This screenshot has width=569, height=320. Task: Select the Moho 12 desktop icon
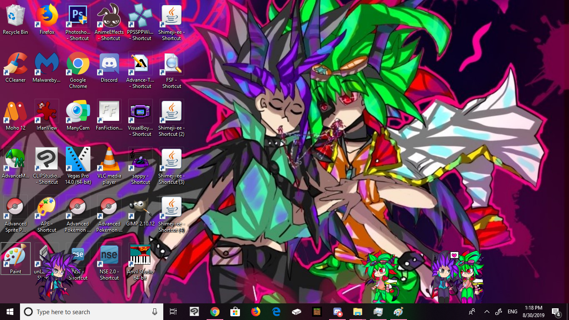(x=15, y=115)
